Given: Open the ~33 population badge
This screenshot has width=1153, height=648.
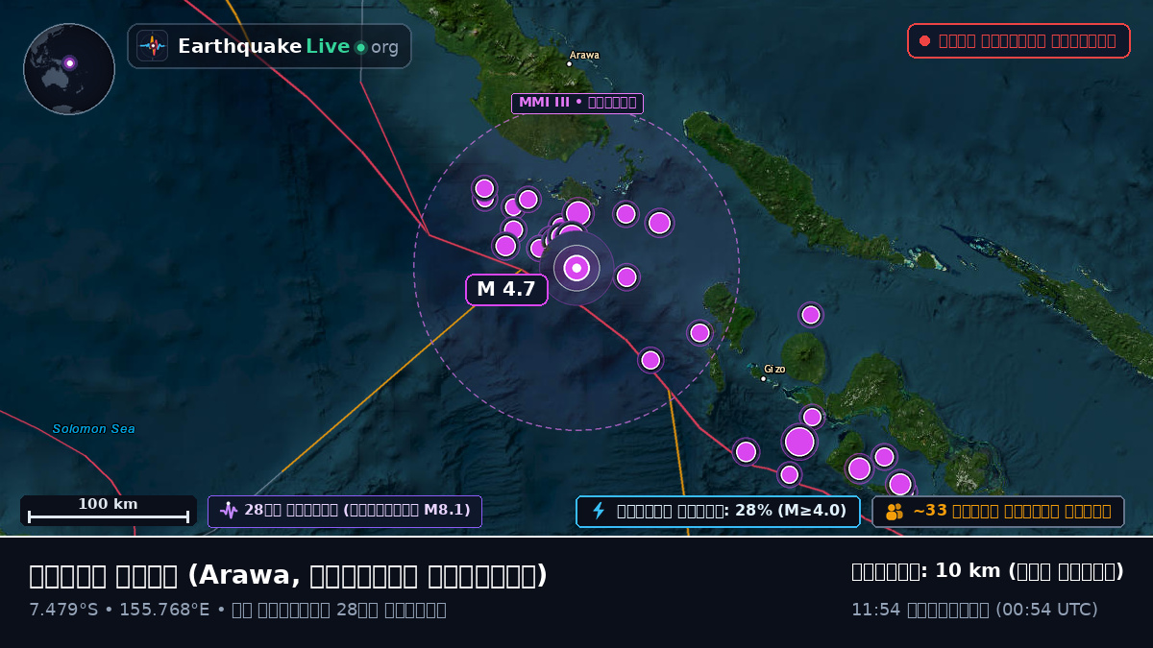Looking at the screenshot, I should [x=998, y=511].
